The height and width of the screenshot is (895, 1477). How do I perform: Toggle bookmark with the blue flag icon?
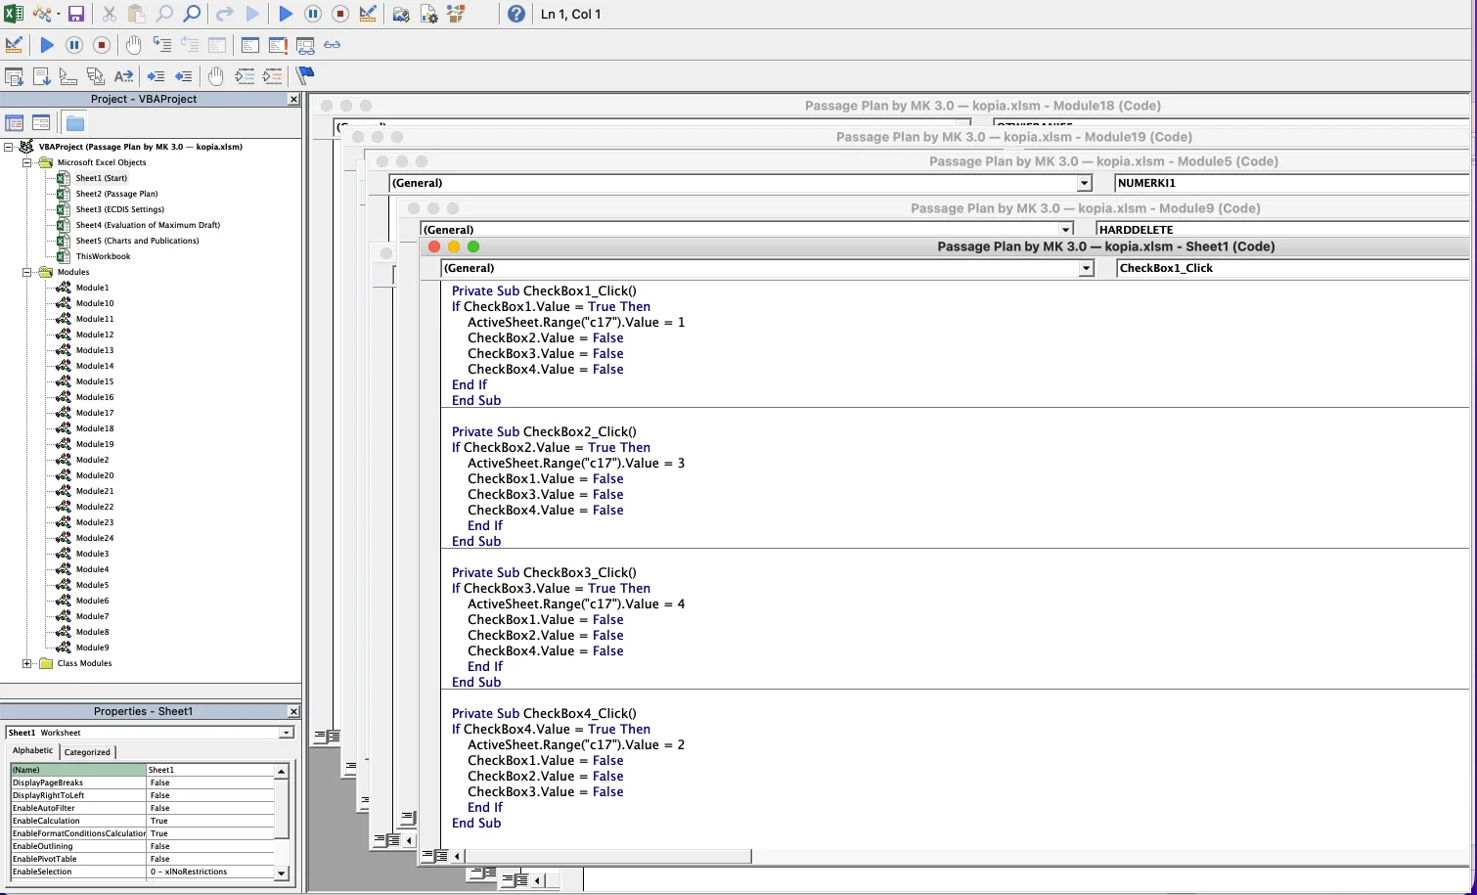(x=305, y=75)
